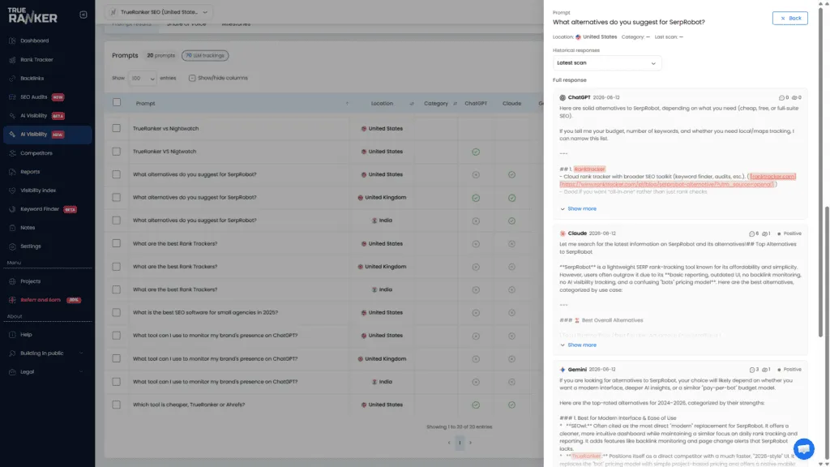Select page 1 in pagination
830x467 pixels.
click(x=460, y=443)
